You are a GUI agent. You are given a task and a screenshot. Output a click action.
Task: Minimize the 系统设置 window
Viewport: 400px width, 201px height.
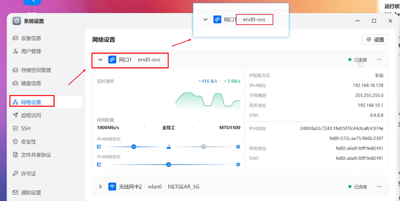(x=357, y=21)
